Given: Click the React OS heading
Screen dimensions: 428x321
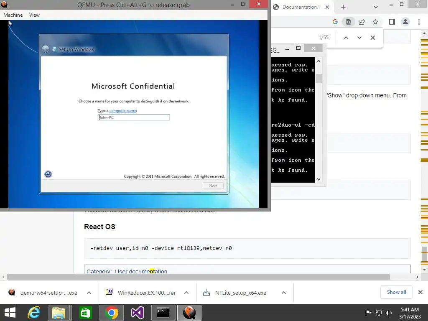Looking at the screenshot, I should coord(99,227).
